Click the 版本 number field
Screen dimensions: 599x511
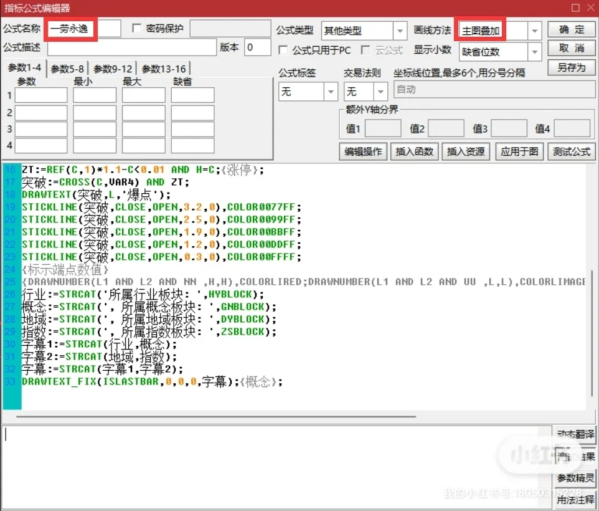(258, 47)
